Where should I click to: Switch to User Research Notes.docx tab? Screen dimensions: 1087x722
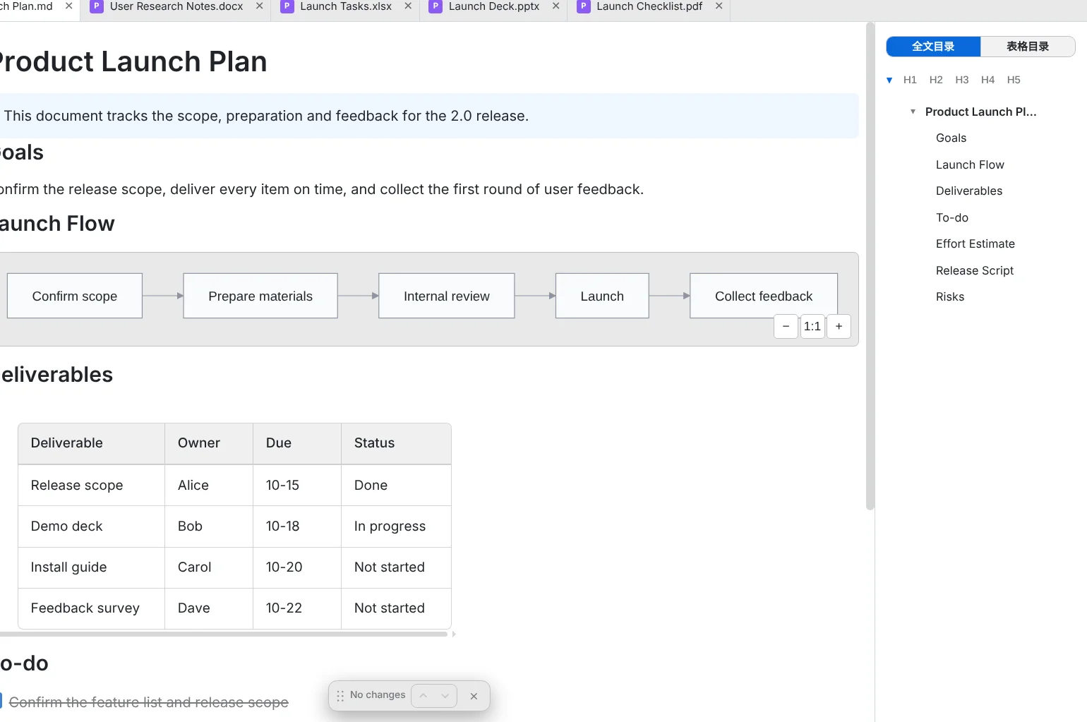[x=176, y=6]
